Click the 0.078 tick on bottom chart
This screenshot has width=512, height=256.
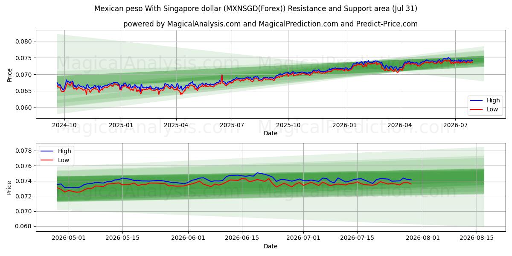pos(24,151)
